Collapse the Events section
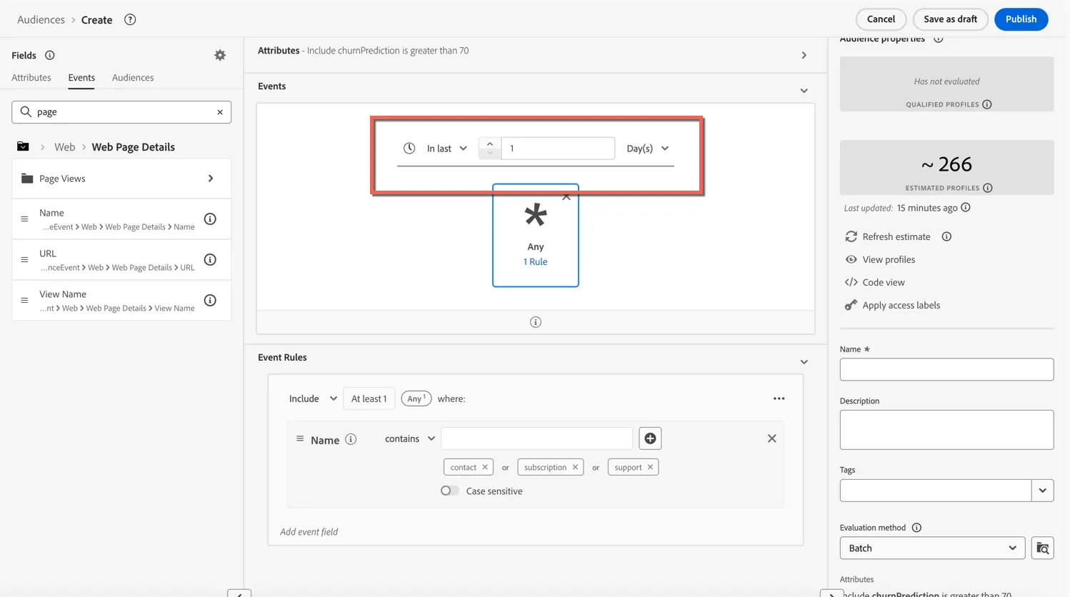 point(804,91)
